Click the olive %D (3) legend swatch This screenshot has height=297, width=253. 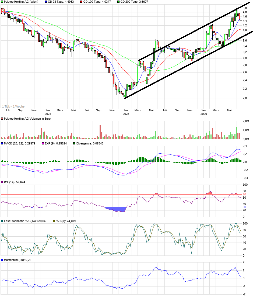tap(54, 221)
